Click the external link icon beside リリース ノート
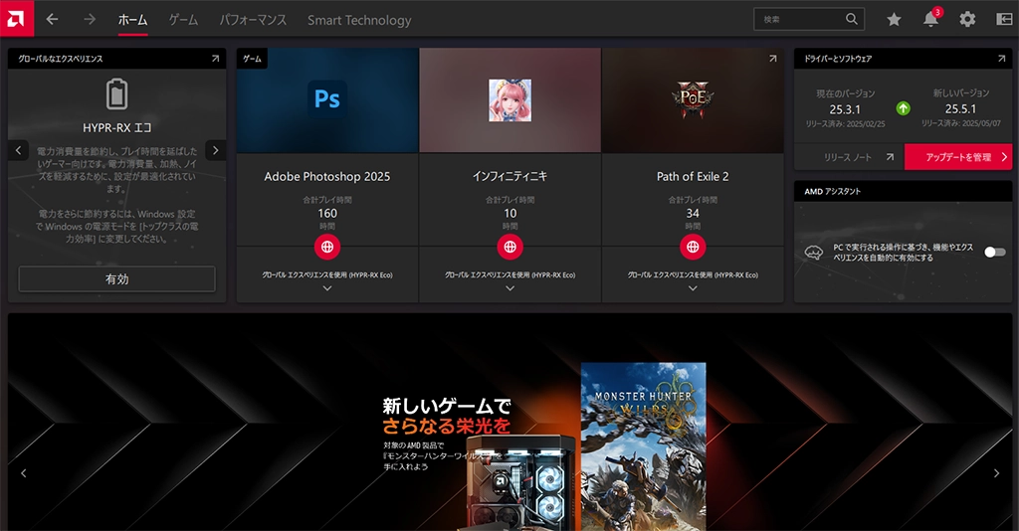Image resolution: width=1019 pixels, height=531 pixels. pyautogui.click(x=890, y=157)
